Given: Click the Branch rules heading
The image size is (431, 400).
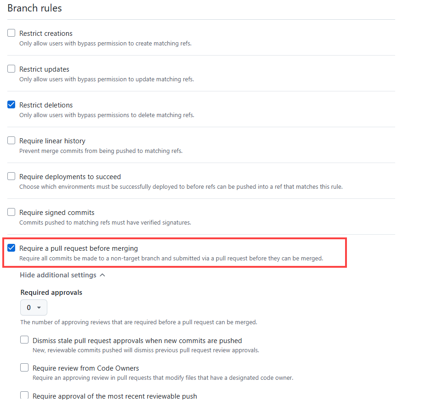Looking at the screenshot, I should pos(34,8).
